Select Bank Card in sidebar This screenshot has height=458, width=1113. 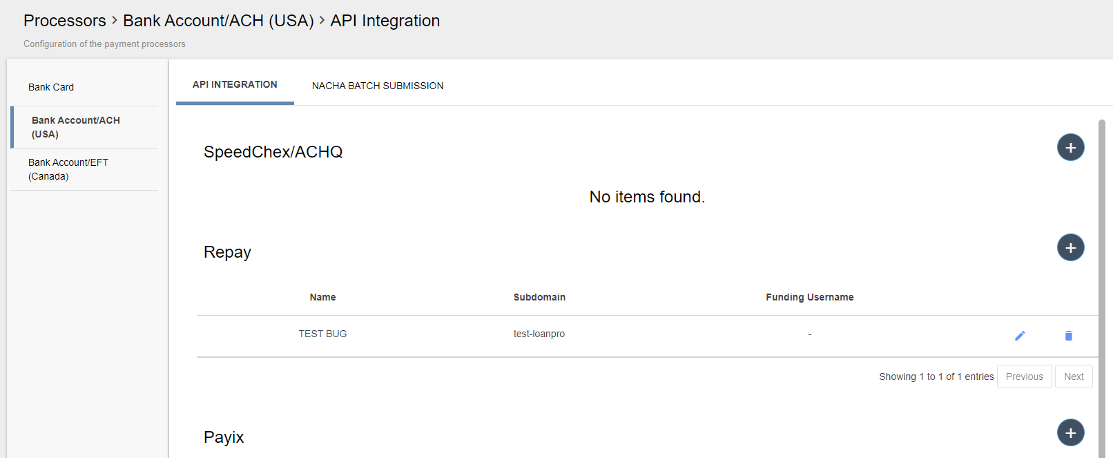84,87
